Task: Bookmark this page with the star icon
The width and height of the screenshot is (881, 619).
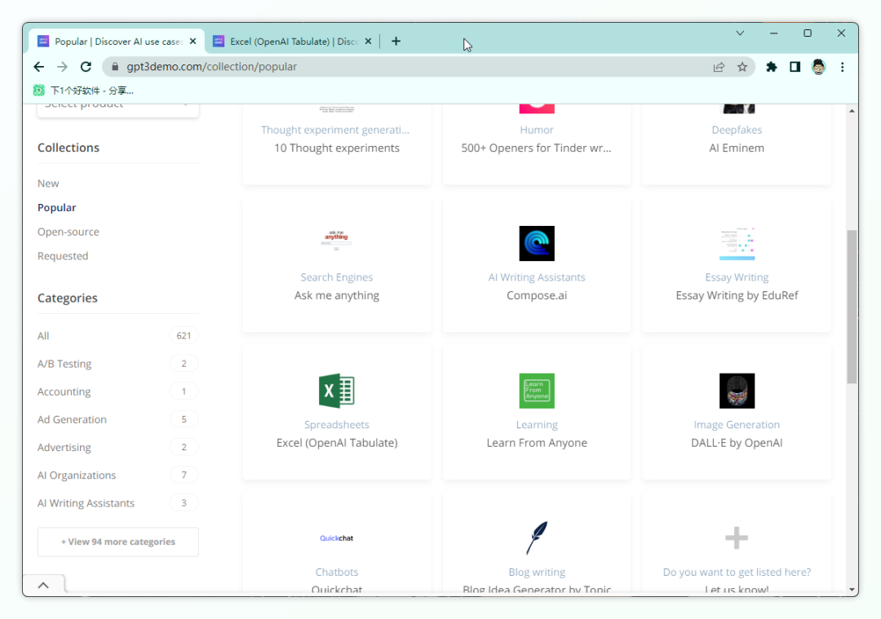Action: coord(742,67)
